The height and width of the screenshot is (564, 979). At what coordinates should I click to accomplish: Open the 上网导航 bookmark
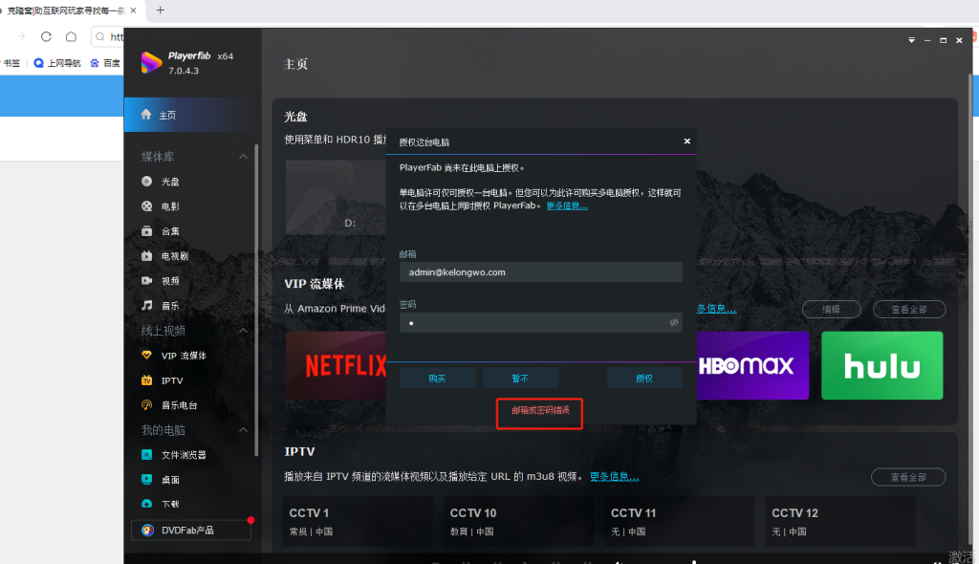click(x=57, y=63)
